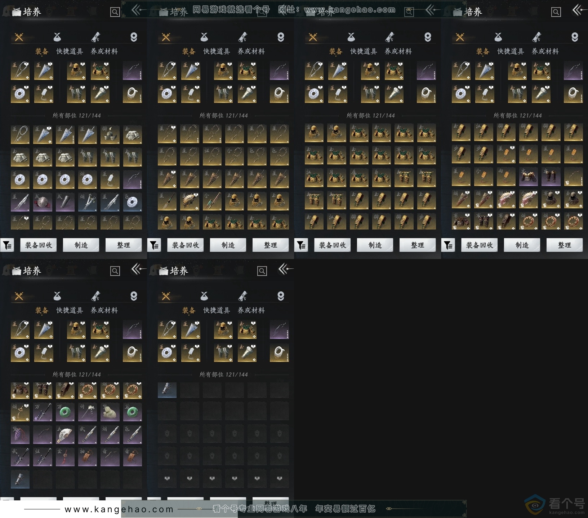Click the 所有部位 121/144 label in the bottom-right panel

[224, 374]
